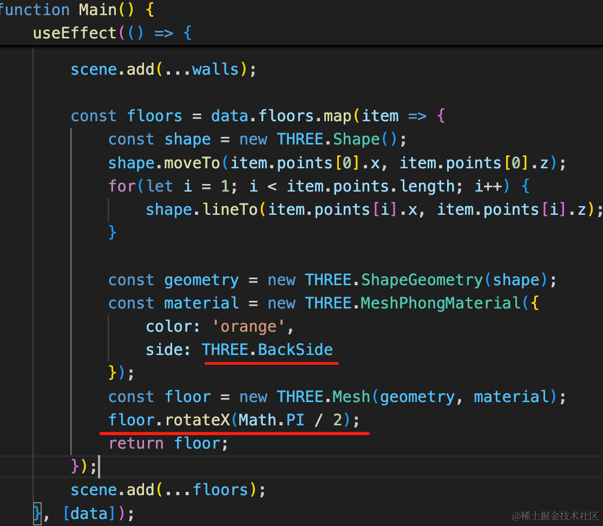Click the 'shape.moveTo' line
Screen dimensions: 603x526
click(x=337, y=163)
